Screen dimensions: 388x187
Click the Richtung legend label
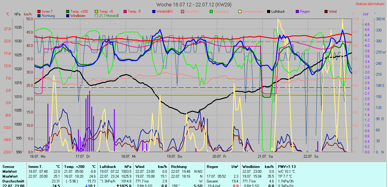48,16
